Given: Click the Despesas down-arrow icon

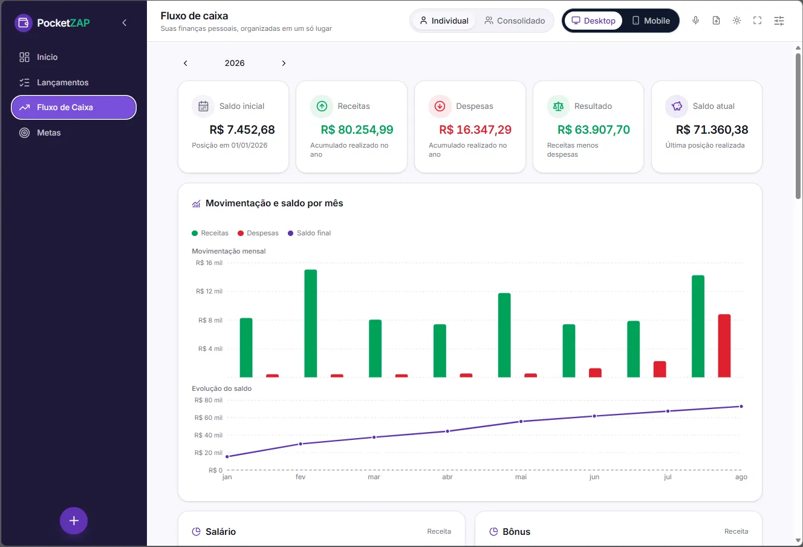Looking at the screenshot, I should [440, 106].
